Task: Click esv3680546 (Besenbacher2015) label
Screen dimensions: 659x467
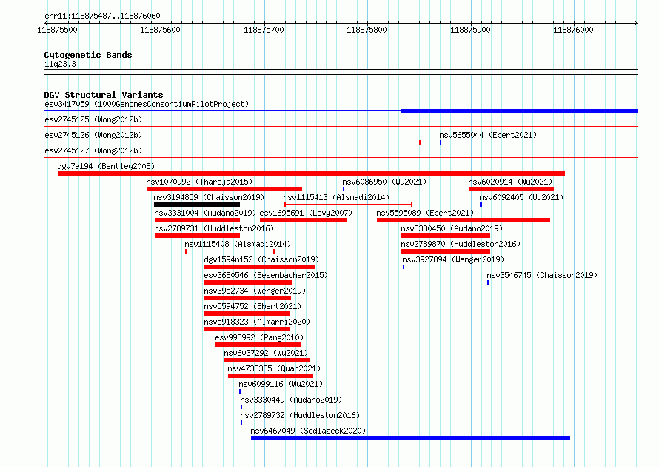Action: coord(266,275)
